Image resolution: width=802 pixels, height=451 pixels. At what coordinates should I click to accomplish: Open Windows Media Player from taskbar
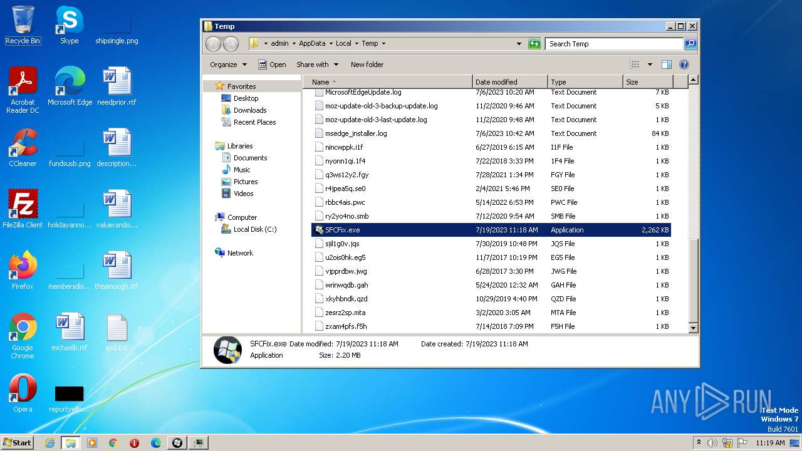(x=92, y=443)
